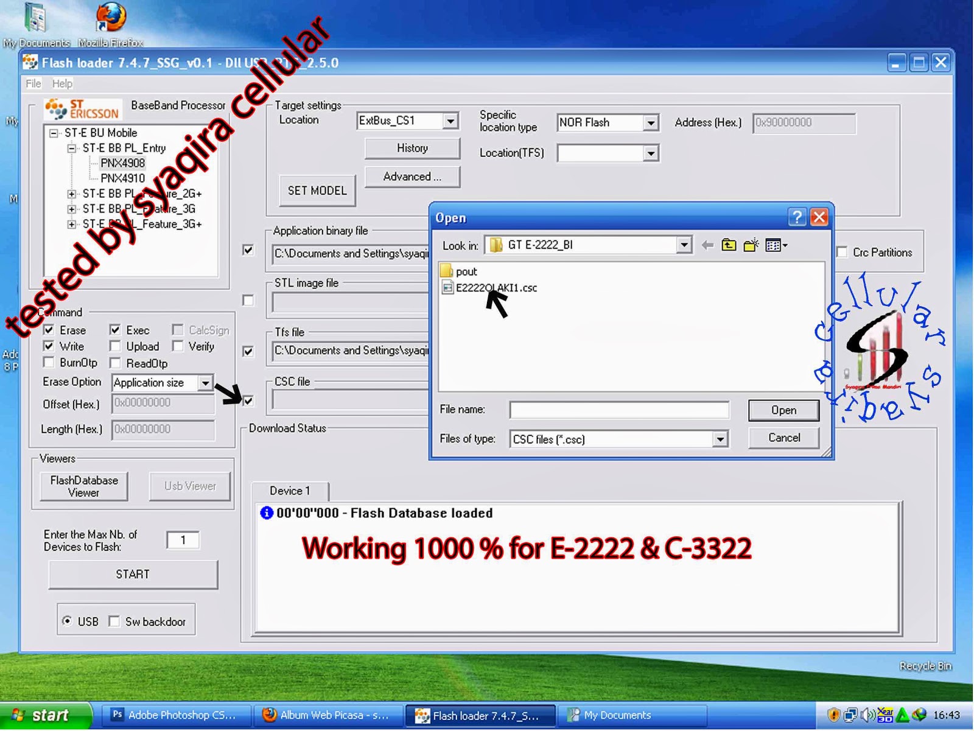Open My Documents desktop icon

pos(36,25)
